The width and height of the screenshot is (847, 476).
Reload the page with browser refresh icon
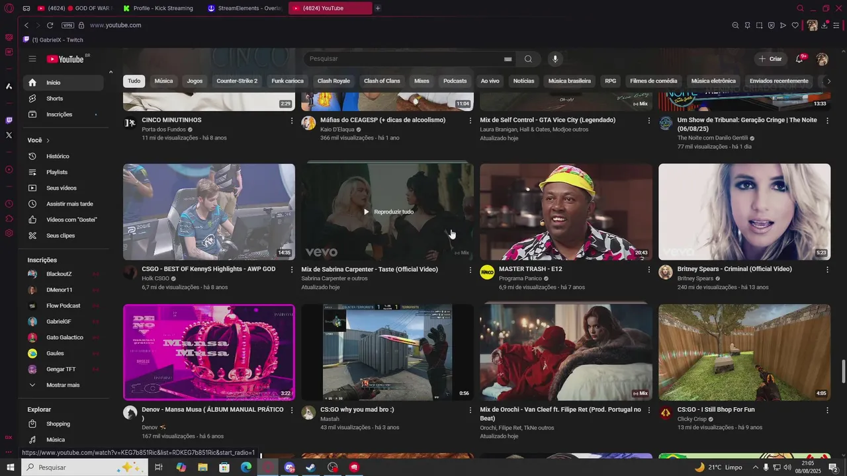[50, 25]
